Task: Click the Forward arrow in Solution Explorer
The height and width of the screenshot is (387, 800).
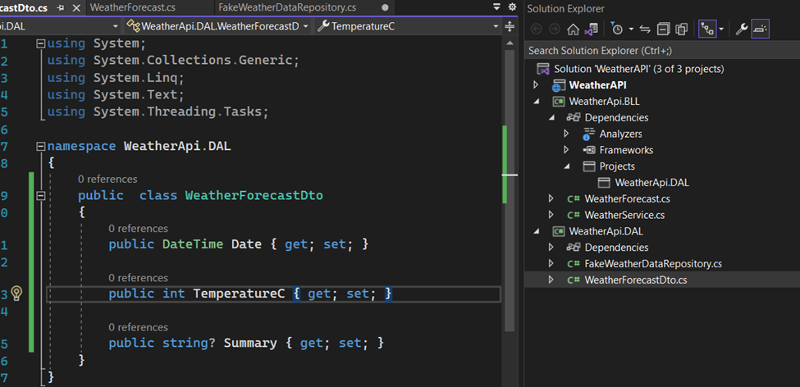Action: [x=554, y=29]
